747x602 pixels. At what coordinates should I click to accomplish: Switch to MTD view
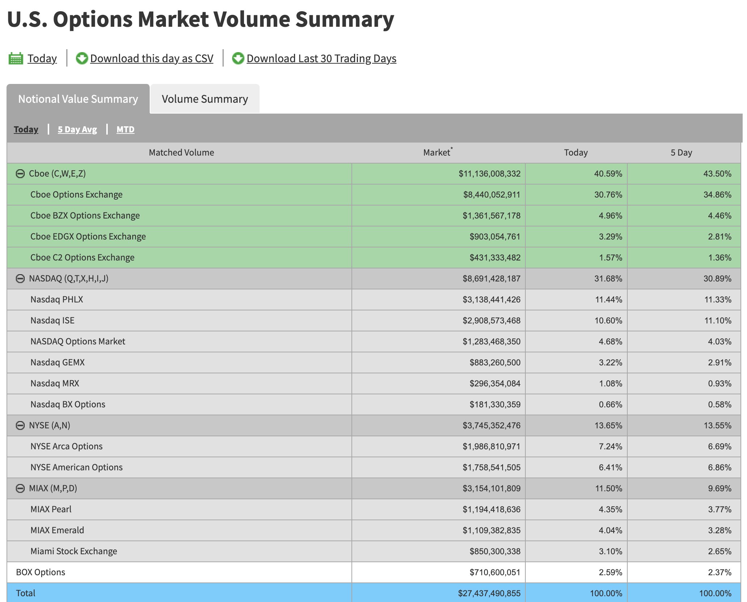[x=125, y=129]
